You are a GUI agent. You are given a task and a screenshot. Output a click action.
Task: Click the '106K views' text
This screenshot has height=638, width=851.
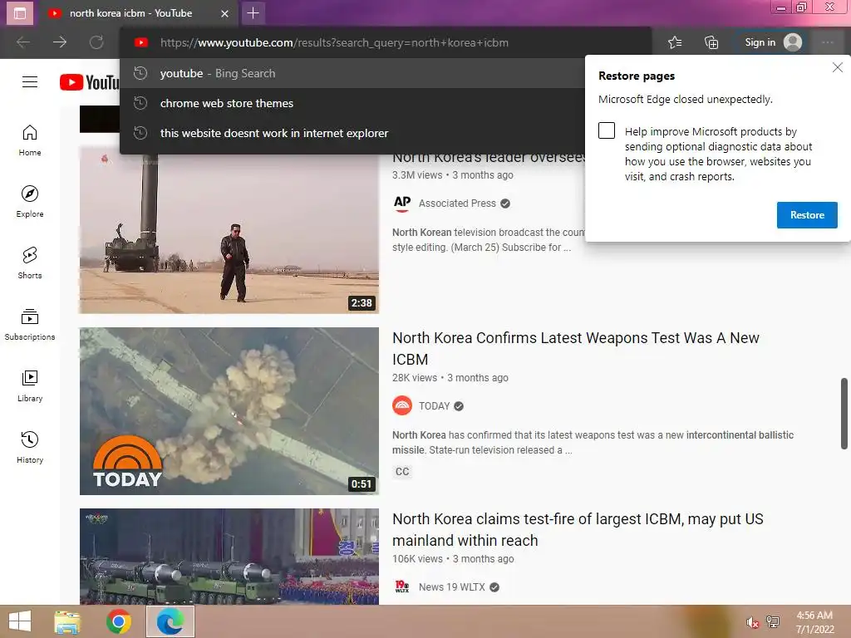click(x=417, y=559)
